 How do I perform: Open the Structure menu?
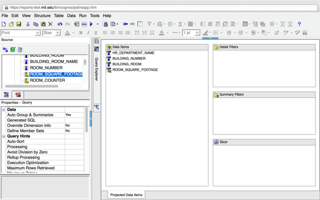(x=42, y=16)
